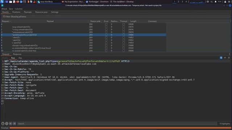The width and height of the screenshot is (232, 130).
Task: Click the logout icon in the top panel
Action: click(229, 1)
